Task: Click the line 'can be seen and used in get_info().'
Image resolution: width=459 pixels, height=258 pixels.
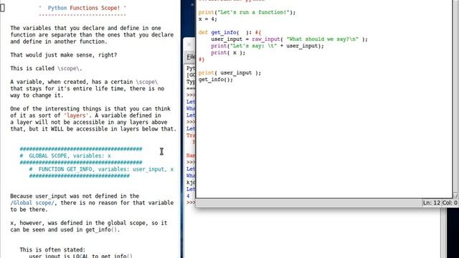Action: [65, 229]
